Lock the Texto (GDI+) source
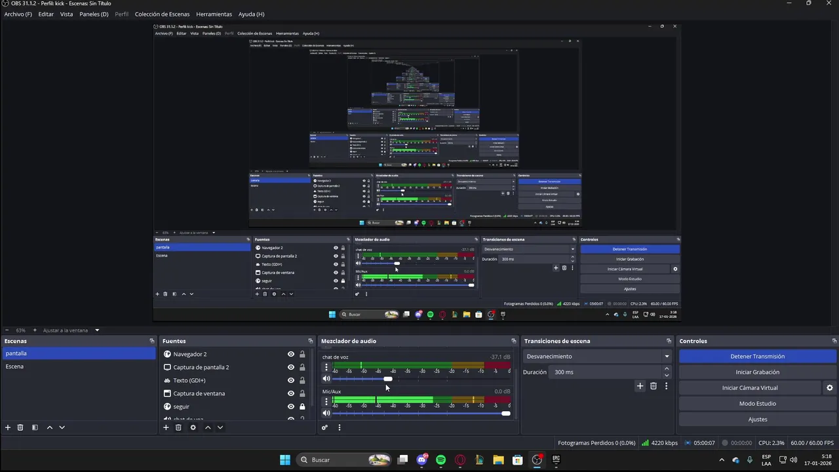839x472 pixels. pos(302,380)
